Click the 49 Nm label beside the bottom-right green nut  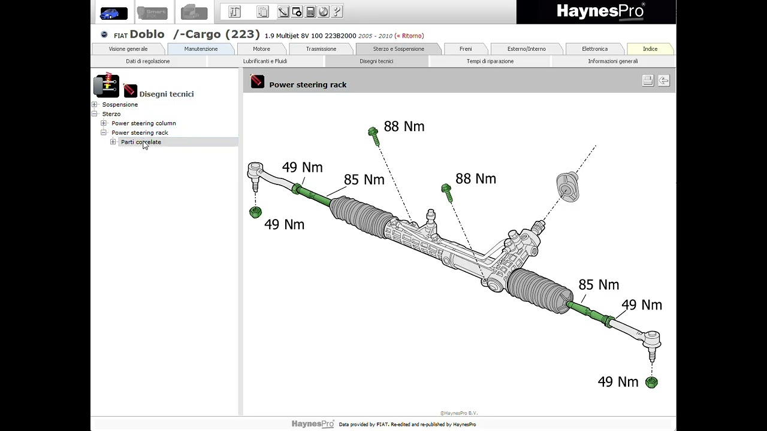pos(618,382)
